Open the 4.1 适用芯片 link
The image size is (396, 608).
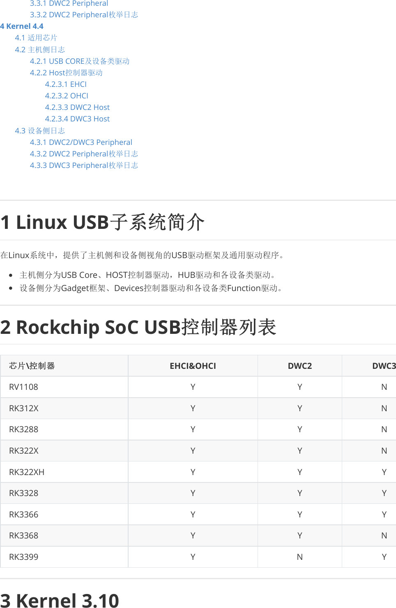click(36, 37)
